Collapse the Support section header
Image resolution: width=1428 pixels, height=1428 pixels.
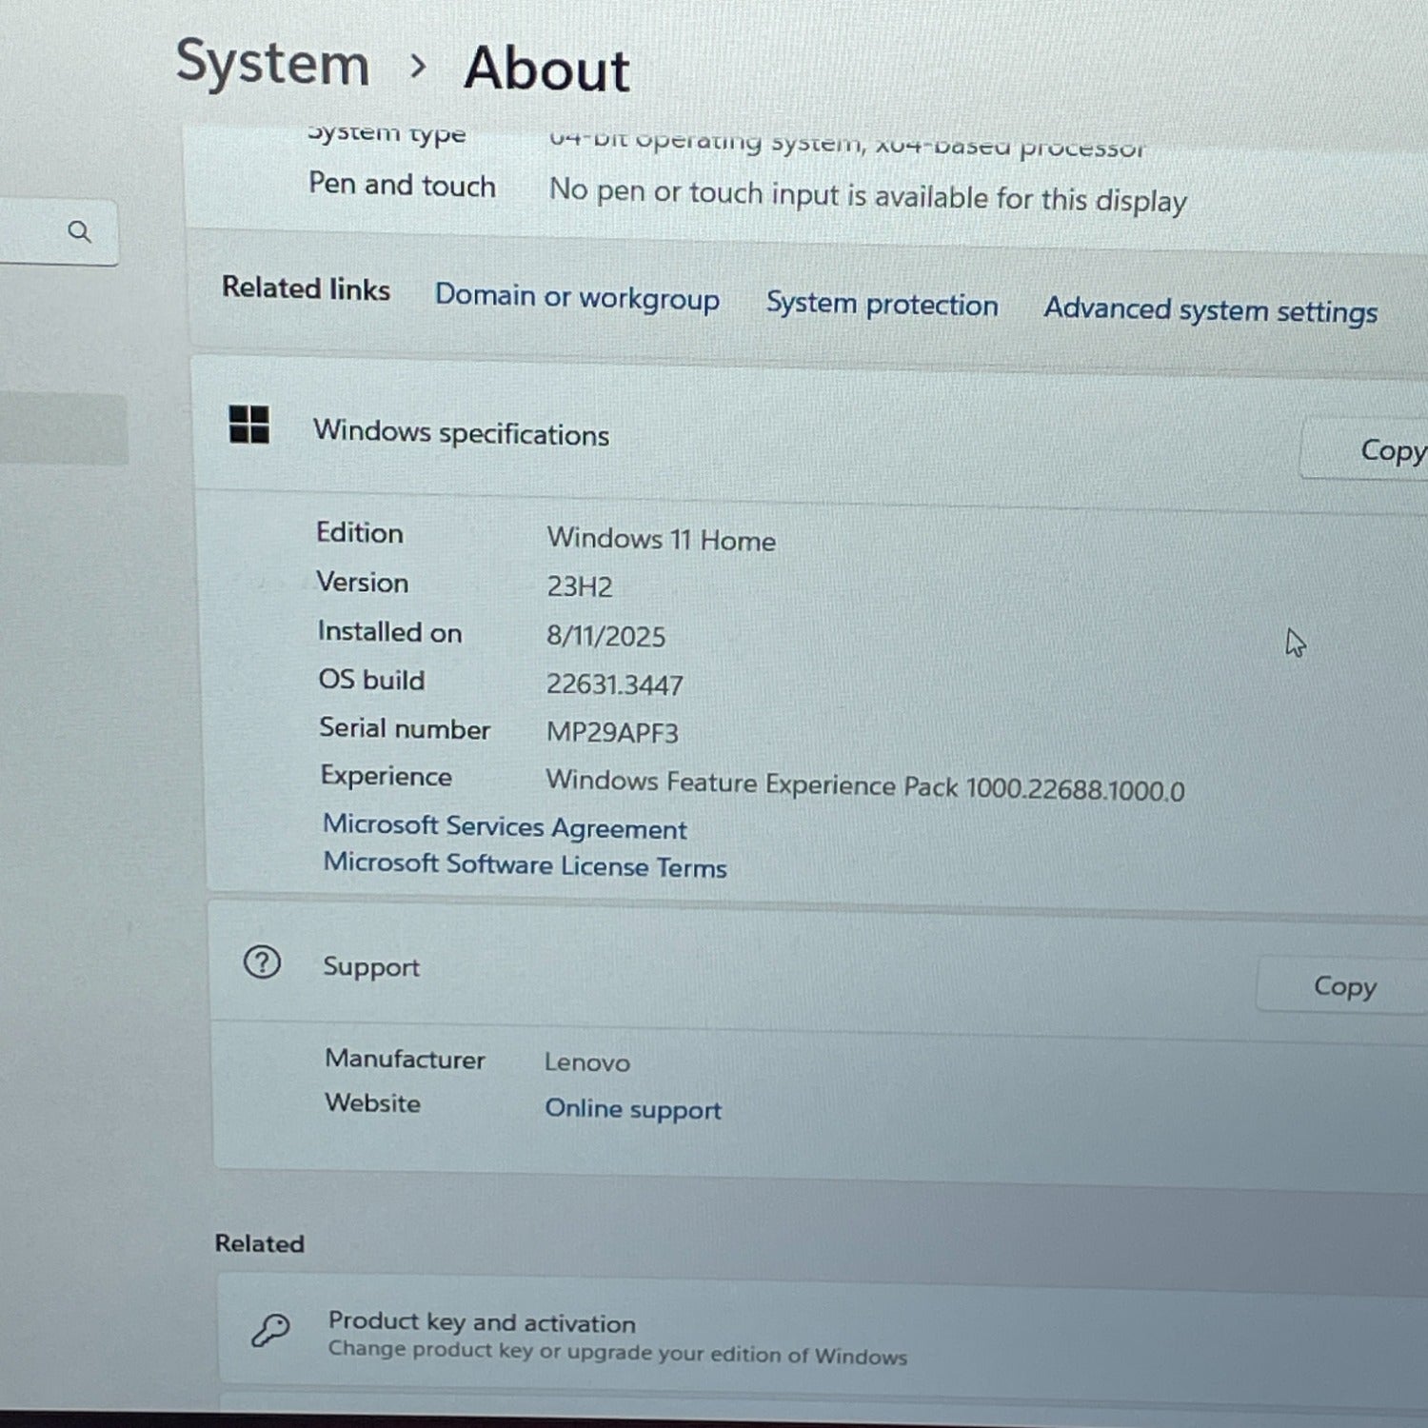819,971
